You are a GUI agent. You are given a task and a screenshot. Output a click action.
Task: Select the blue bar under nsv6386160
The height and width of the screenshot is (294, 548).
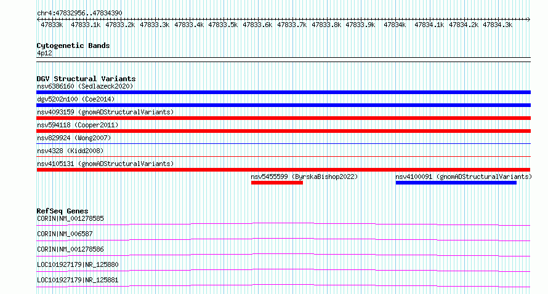(283, 92)
